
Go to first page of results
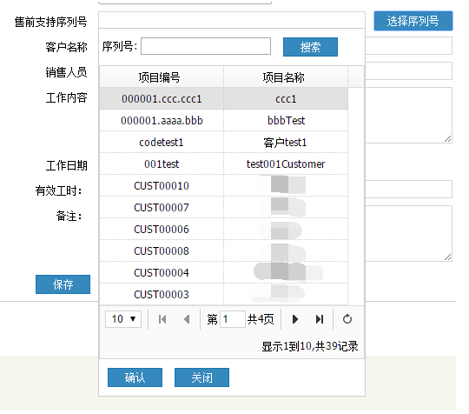tap(162, 319)
